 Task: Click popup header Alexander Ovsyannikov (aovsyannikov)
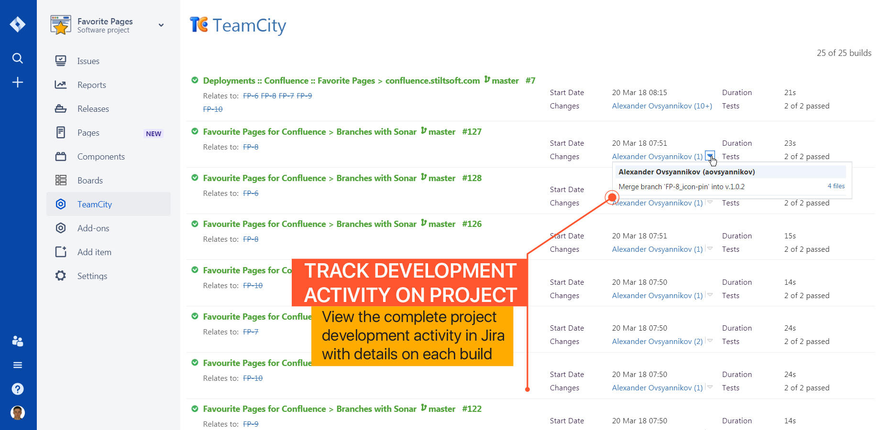pyautogui.click(x=687, y=172)
